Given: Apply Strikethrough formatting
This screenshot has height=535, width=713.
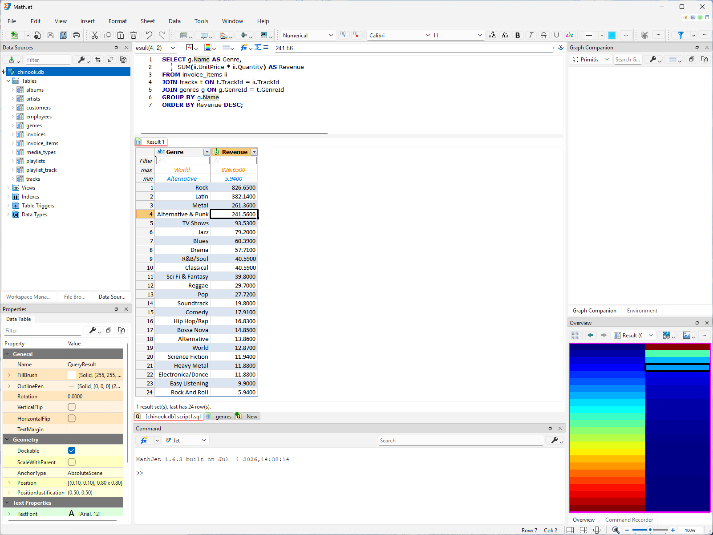Looking at the screenshot, I should coord(543,35).
